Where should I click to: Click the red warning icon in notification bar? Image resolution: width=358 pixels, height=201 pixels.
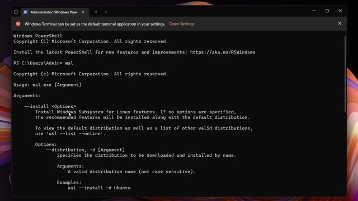tap(18, 23)
